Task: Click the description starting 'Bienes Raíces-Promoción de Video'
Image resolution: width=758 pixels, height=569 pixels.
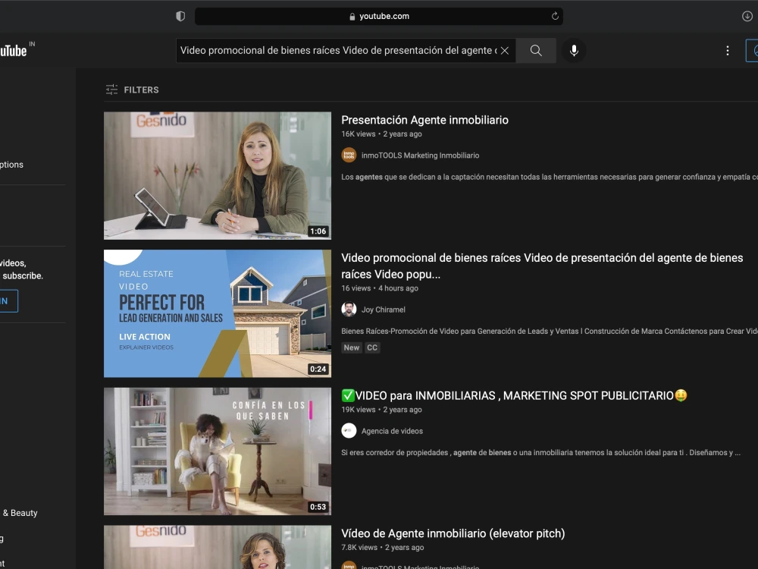Action: 550,332
